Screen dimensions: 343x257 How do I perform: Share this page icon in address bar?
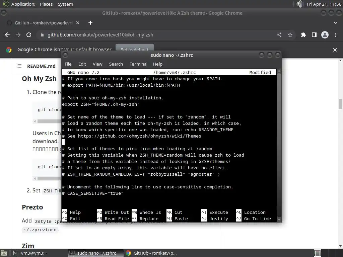pyautogui.click(x=279, y=35)
